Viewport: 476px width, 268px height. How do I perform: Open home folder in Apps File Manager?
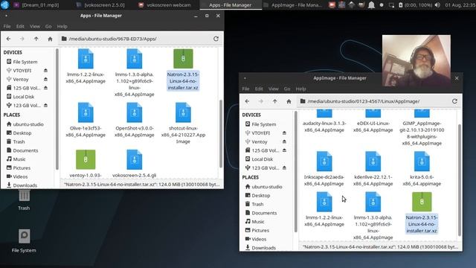click(x=50, y=39)
